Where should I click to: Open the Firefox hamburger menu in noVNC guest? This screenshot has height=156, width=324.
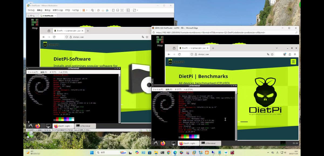[295, 54]
